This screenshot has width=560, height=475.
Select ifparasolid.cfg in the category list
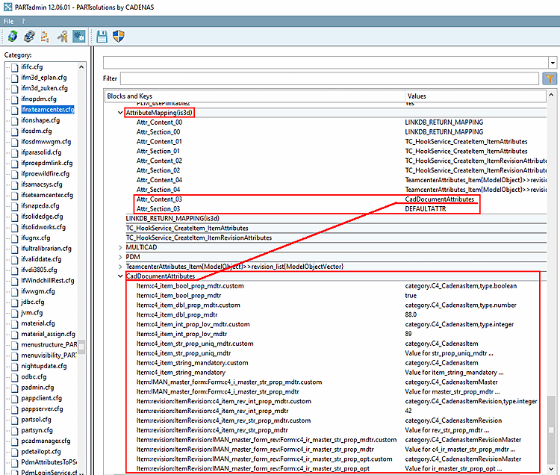[x=41, y=152]
